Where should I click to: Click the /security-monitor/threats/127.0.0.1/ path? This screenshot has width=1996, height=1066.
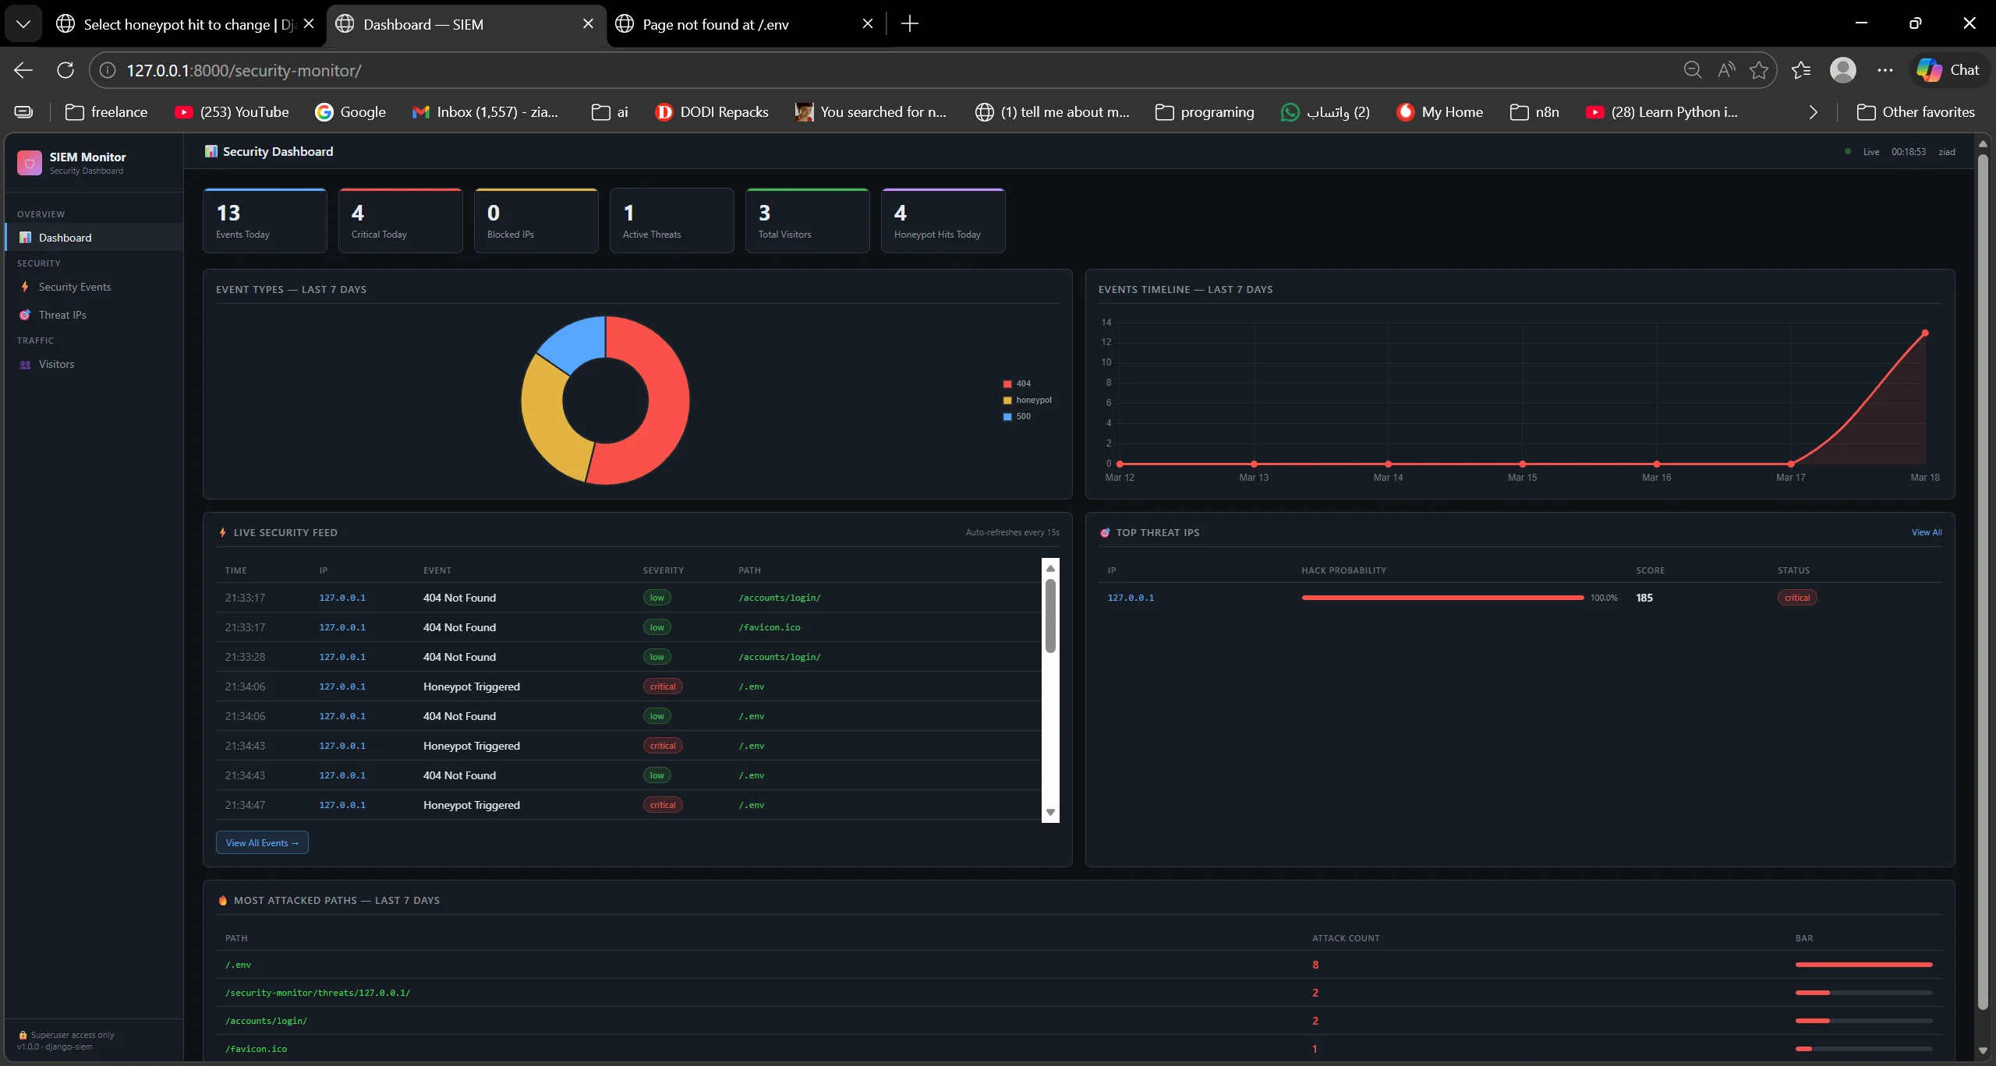317,993
